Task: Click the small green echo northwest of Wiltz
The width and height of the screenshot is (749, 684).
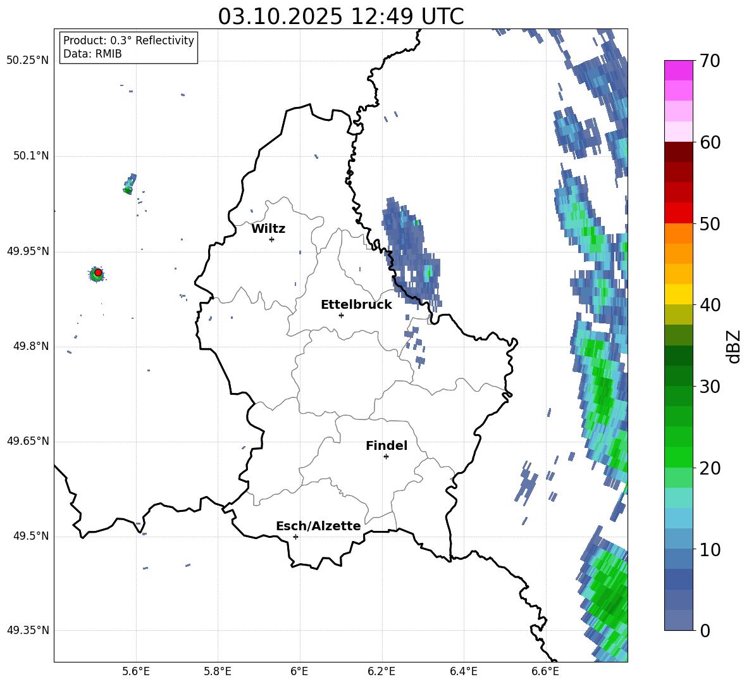Action: pyautogui.click(x=130, y=184)
